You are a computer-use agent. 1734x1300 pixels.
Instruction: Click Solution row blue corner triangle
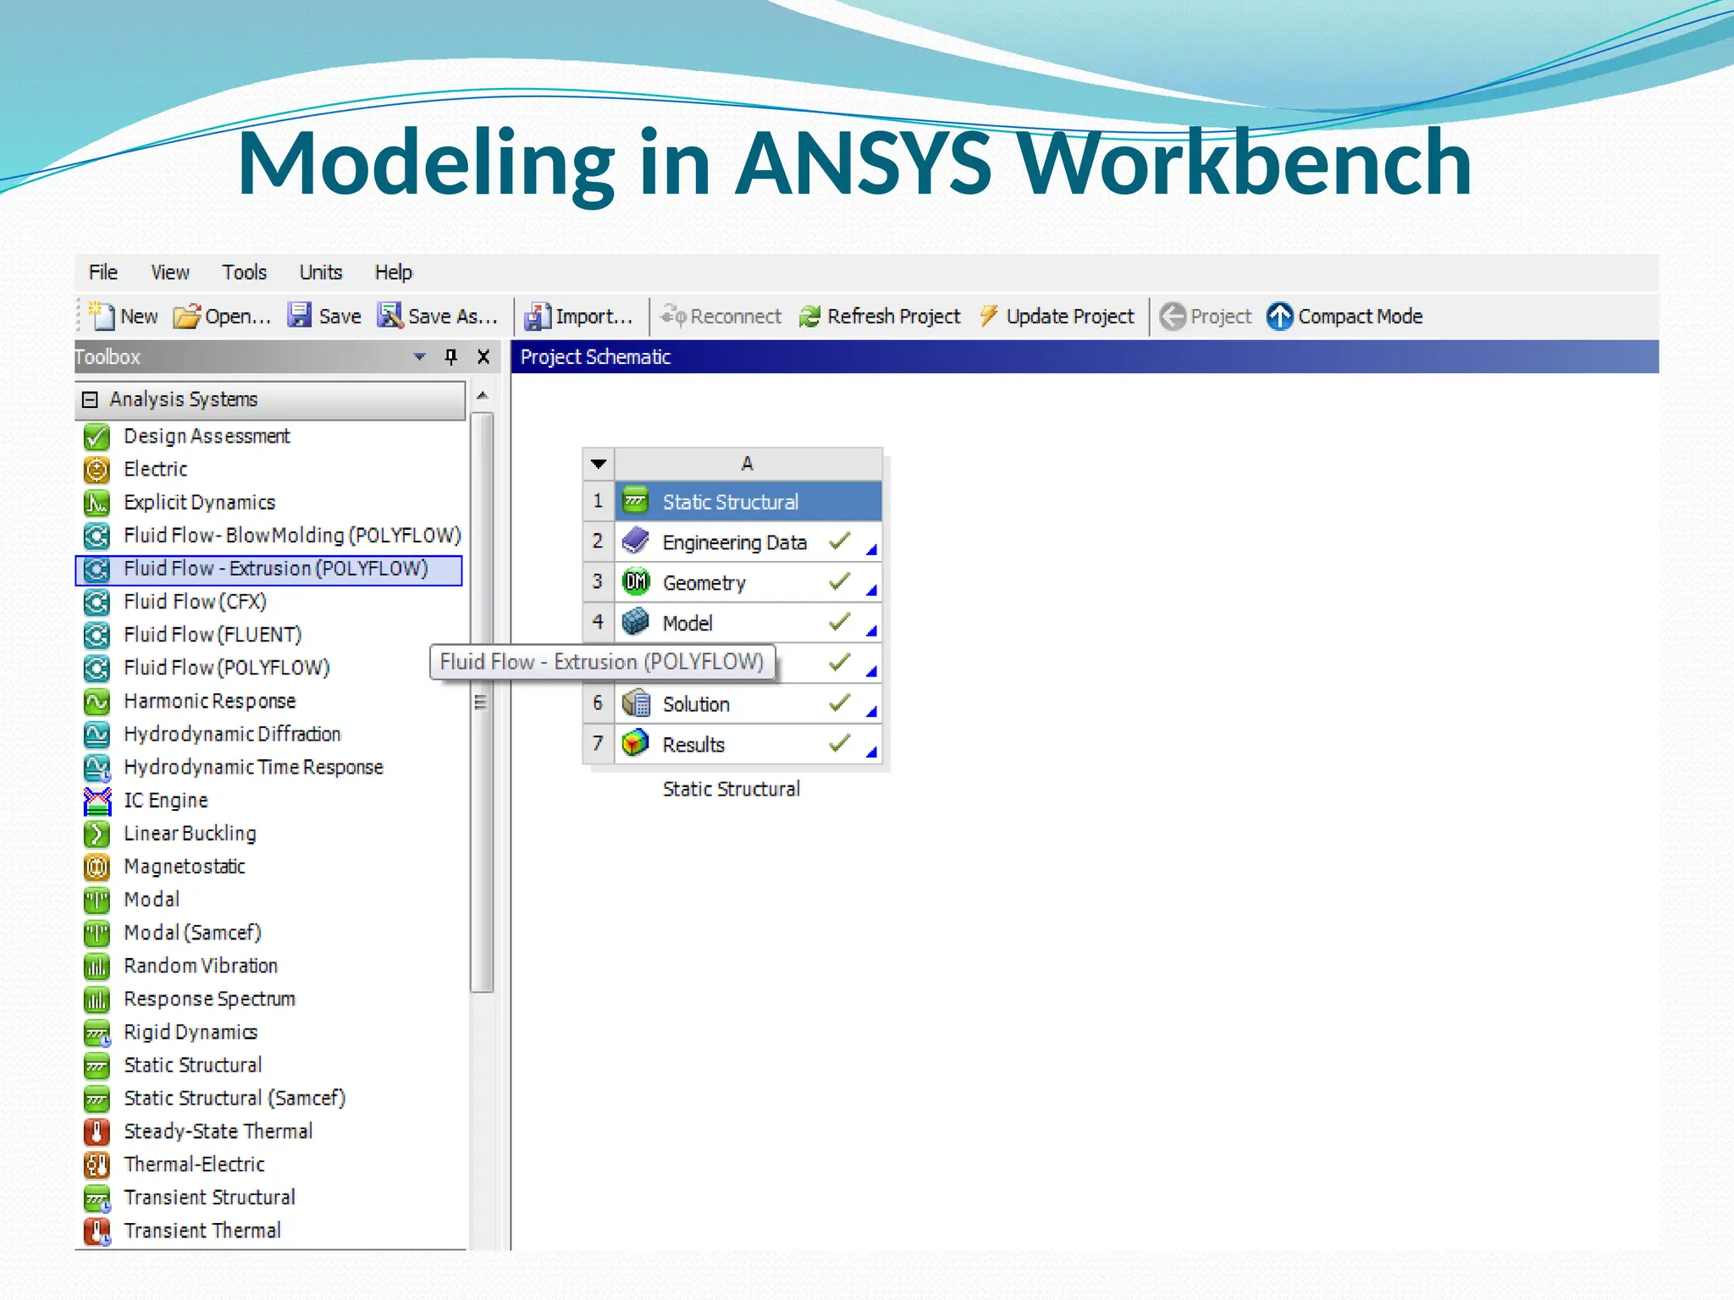[x=871, y=712]
